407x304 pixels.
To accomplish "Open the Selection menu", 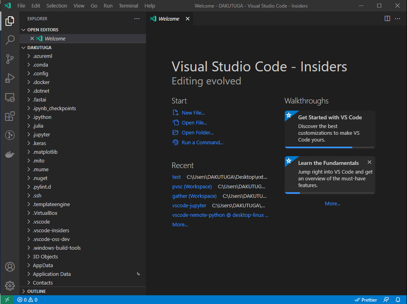I will pos(57,6).
